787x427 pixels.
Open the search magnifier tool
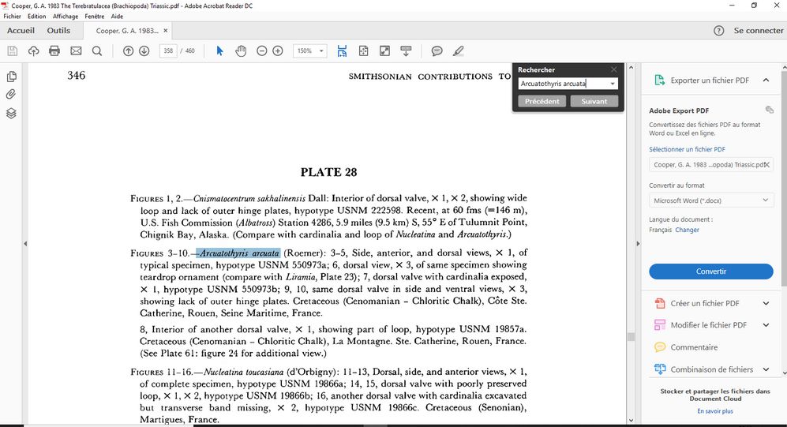[97, 51]
